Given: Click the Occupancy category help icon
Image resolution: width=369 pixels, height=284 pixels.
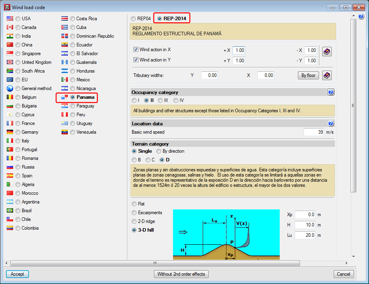Looking at the screenshot, I should (x=331, y=92).
